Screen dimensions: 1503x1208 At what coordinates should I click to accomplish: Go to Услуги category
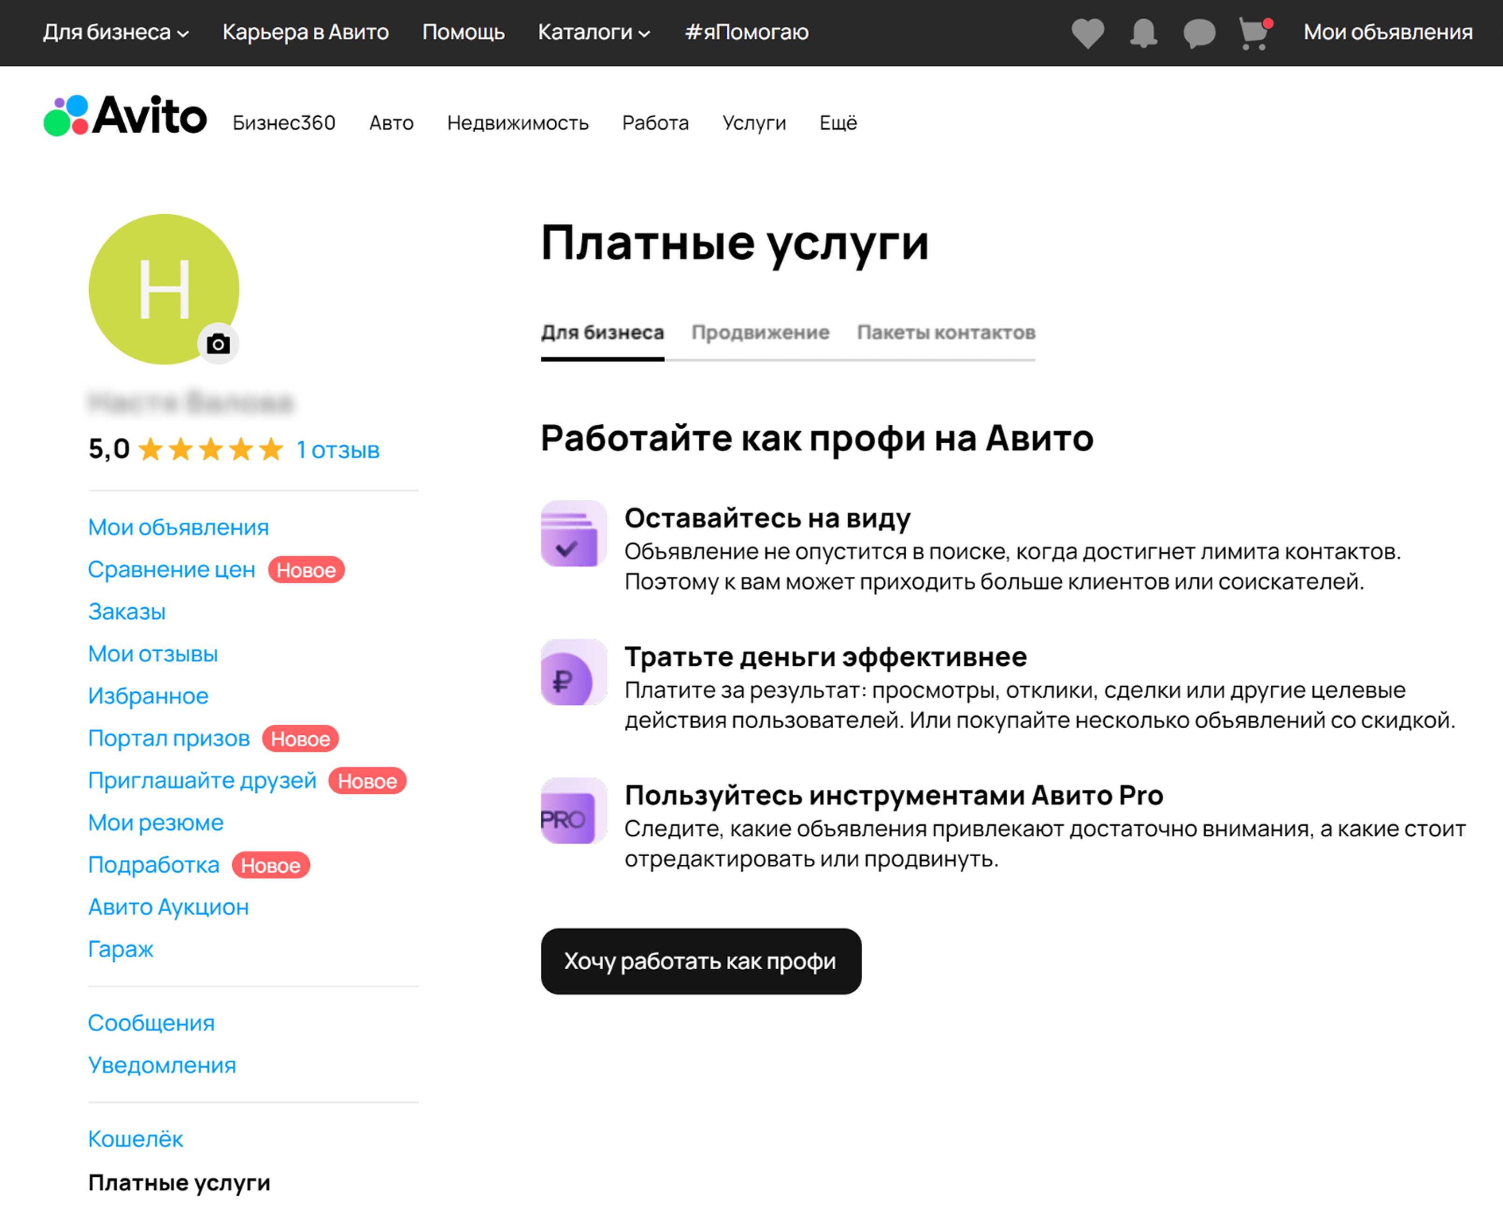click(x=754, y=122)
